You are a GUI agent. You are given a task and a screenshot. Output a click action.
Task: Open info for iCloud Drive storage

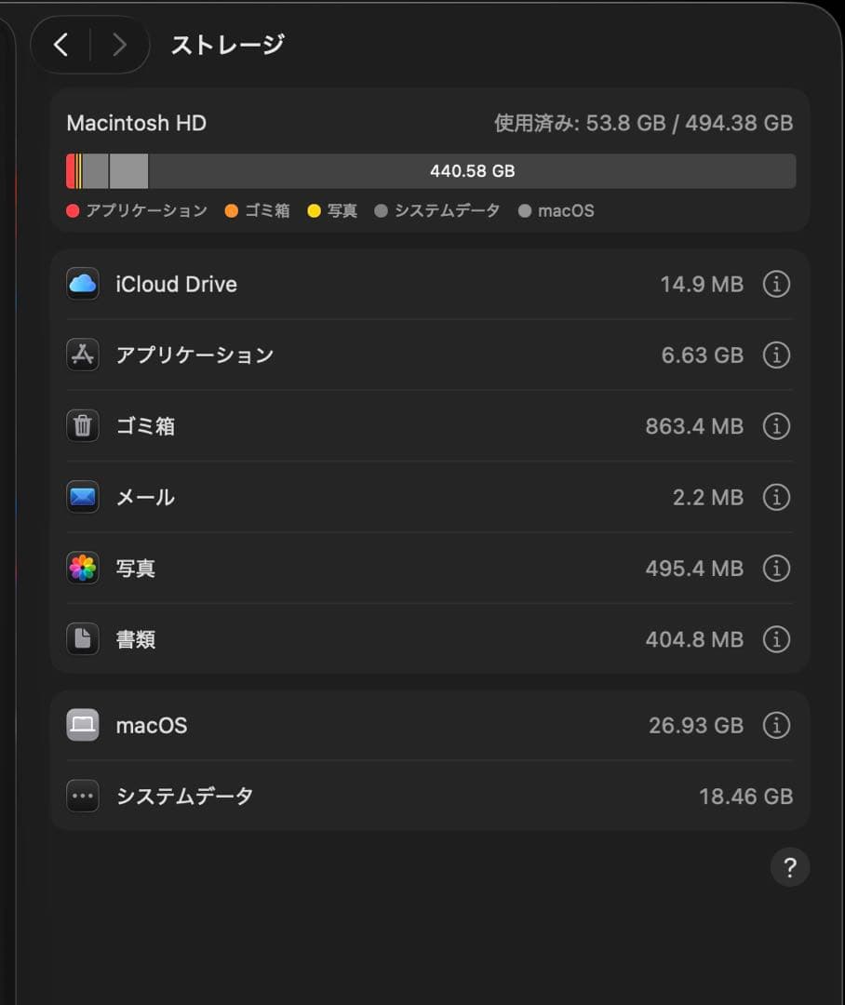tap(776, 284)
